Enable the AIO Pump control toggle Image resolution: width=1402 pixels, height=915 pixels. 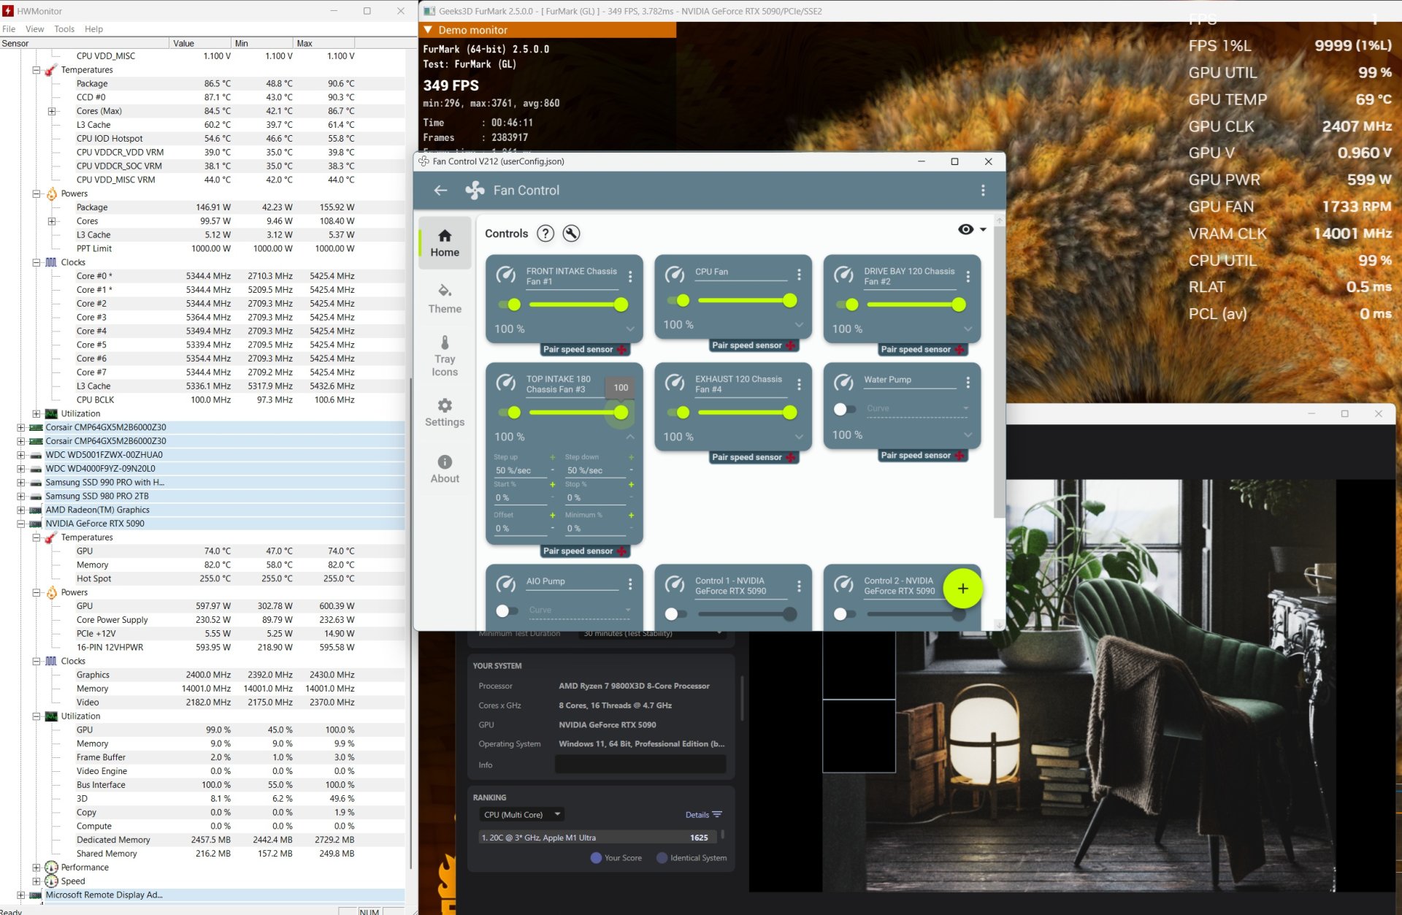507,610
